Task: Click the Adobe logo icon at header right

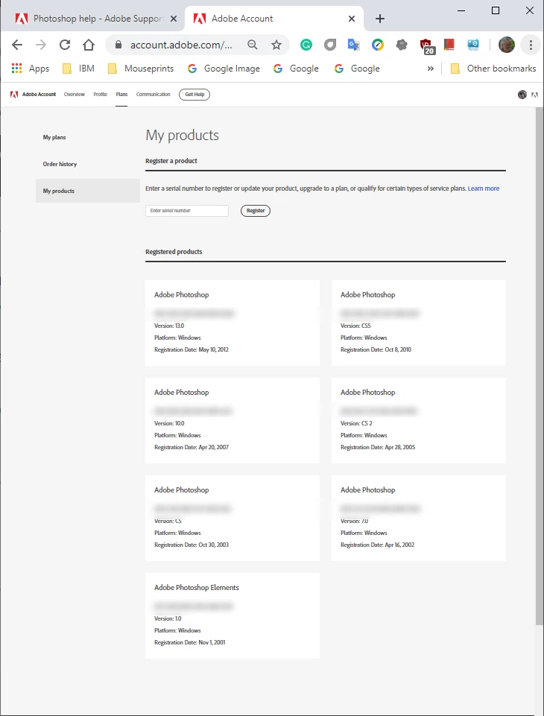Action: 534,95
